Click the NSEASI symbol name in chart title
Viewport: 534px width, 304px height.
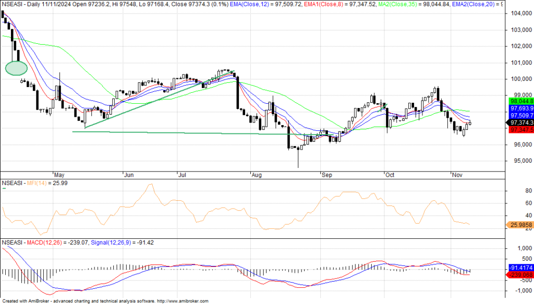coord(13,4)
